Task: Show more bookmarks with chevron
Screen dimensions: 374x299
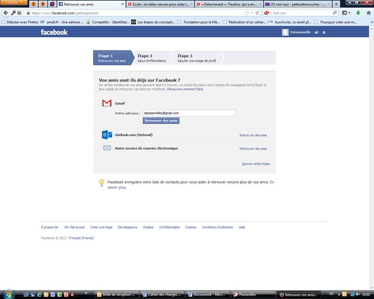Action: [x=371, y=22]
